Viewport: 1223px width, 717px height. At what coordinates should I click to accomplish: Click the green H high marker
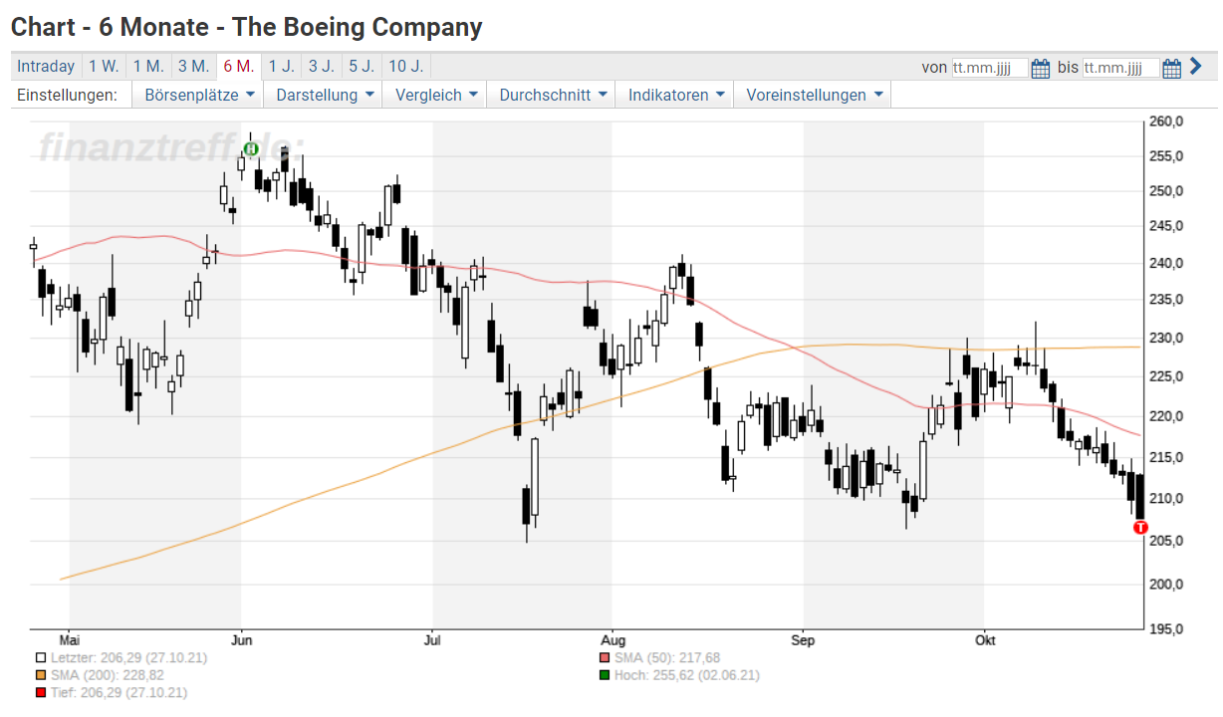pyautogui.click(x=251, y=149)
